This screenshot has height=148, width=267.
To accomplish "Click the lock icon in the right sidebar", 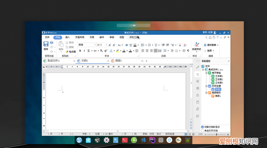I will point(198,95).
